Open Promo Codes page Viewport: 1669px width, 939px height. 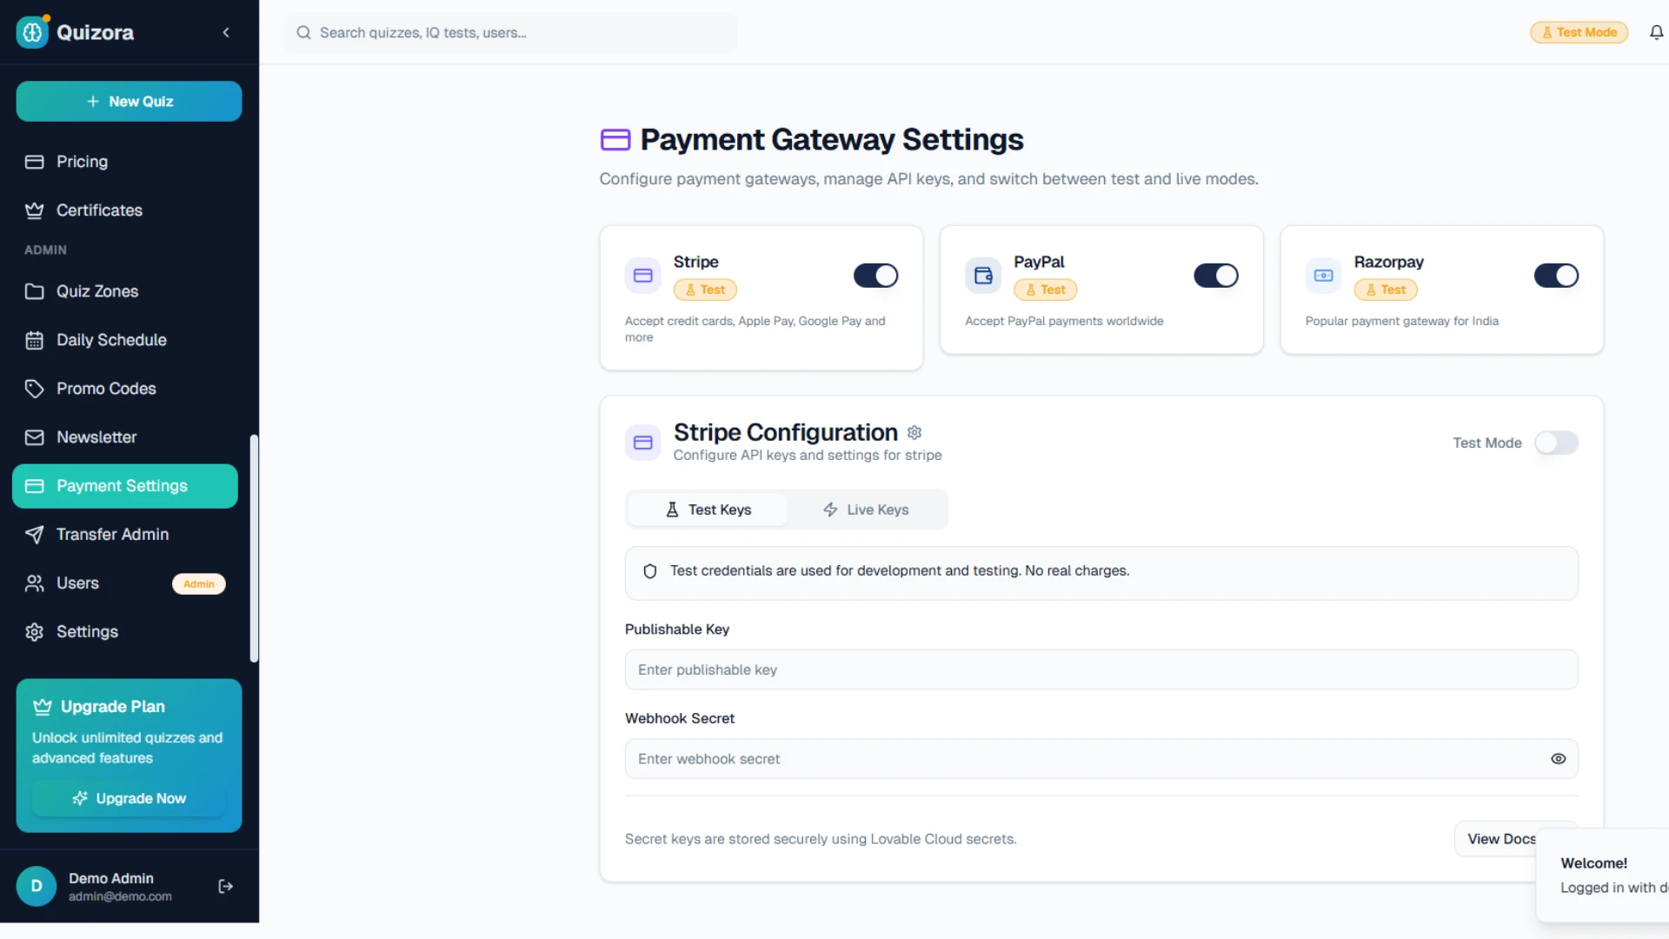[x=125, y=389]
